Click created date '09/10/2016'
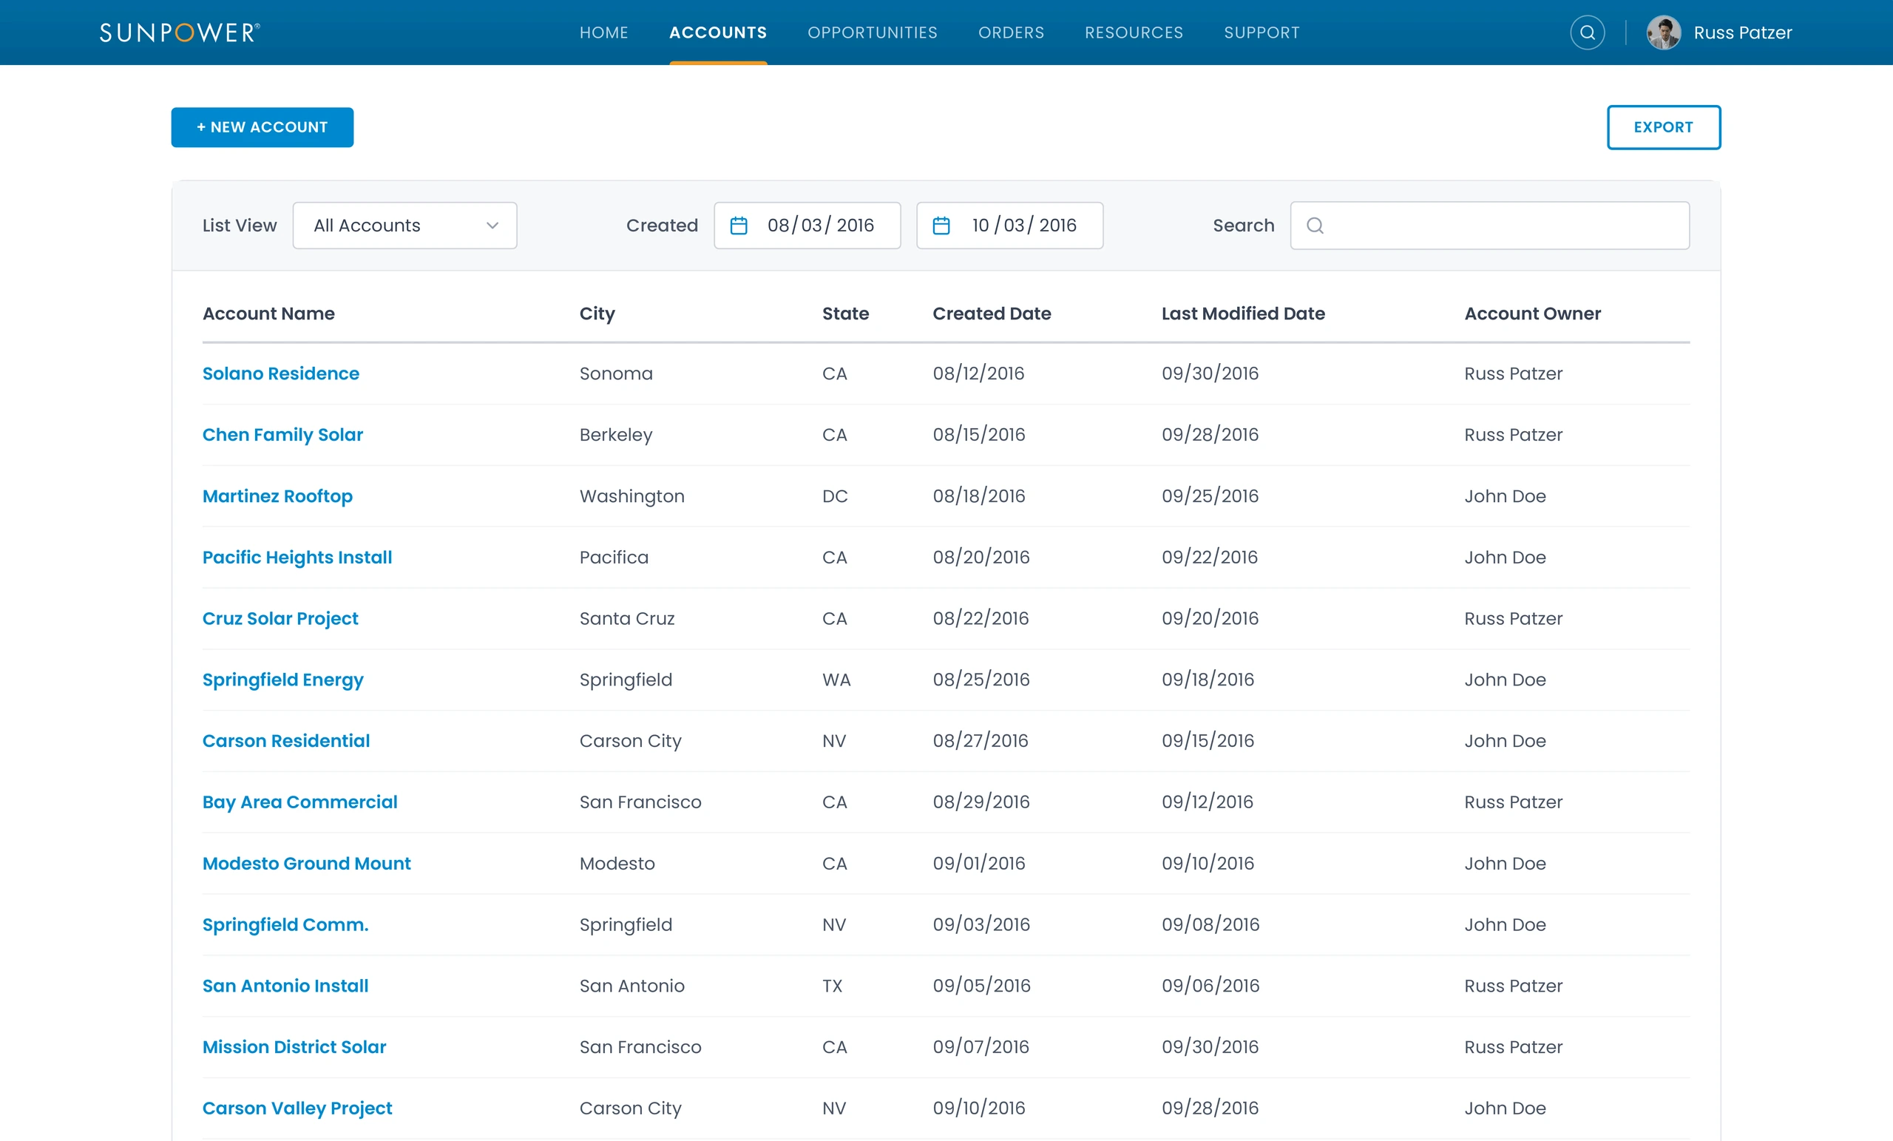 tap(979, 1108)
